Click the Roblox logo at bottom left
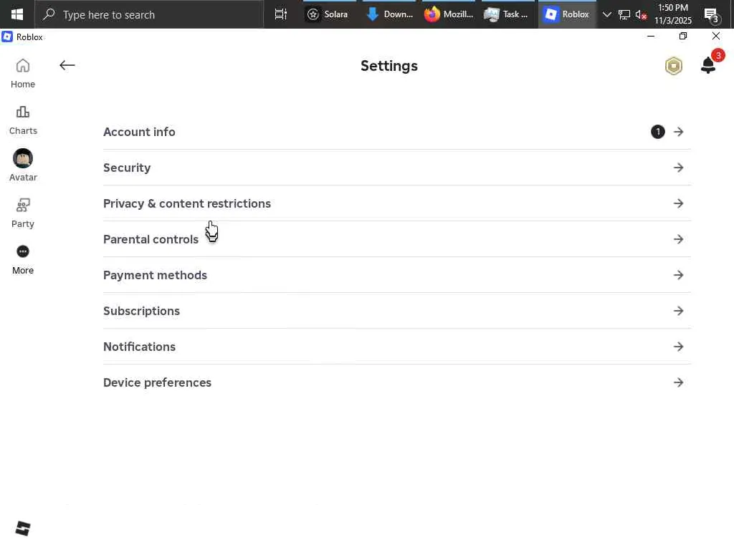Viewport: 734px width, 550px height. tap(23, 529)
